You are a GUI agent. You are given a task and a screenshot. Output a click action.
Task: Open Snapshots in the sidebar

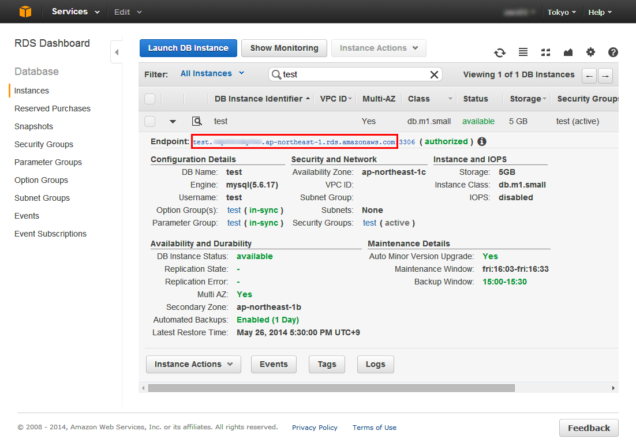pos(33,126)
